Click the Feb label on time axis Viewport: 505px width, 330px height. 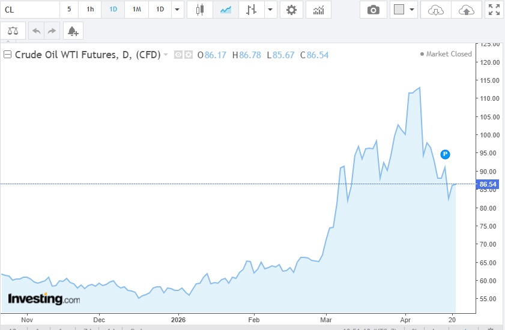pyautogui.click(x=254, y=320)
